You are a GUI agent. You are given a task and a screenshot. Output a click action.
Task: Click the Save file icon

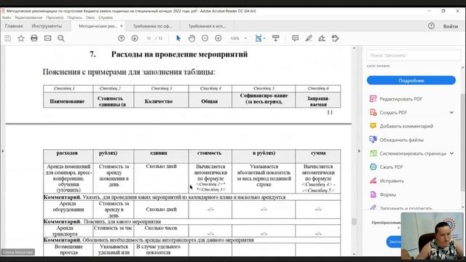pos(8,39)
